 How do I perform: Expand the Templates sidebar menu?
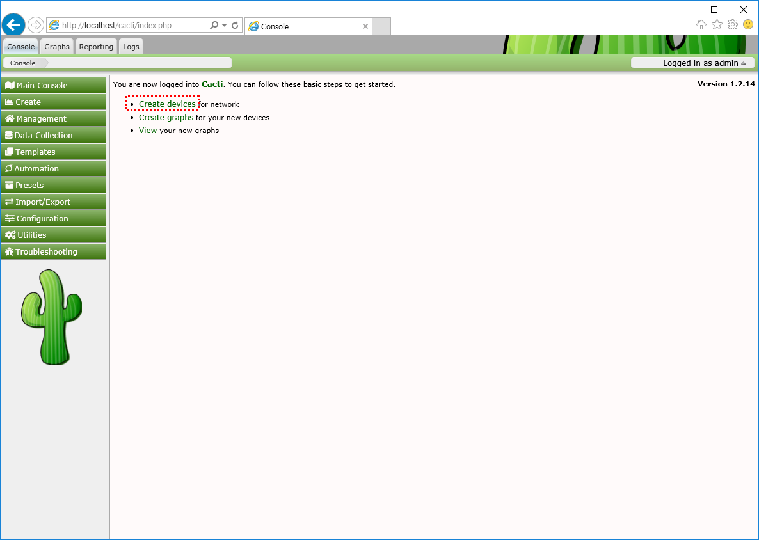tap(53, 152)
